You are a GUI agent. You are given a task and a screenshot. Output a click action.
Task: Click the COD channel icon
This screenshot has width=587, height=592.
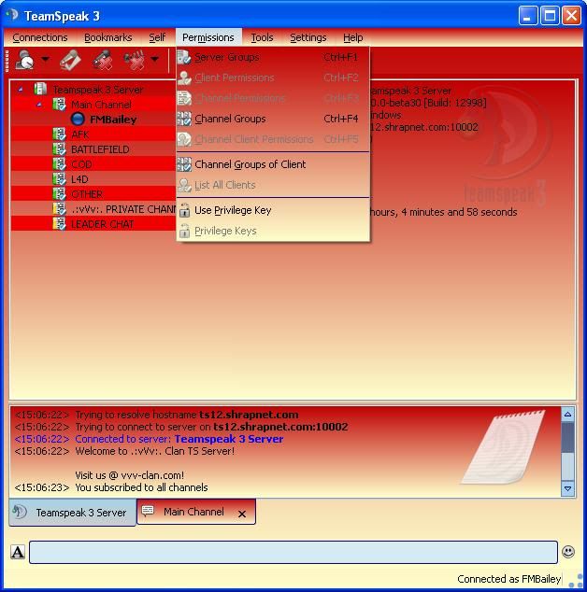(x=59, y=163)
